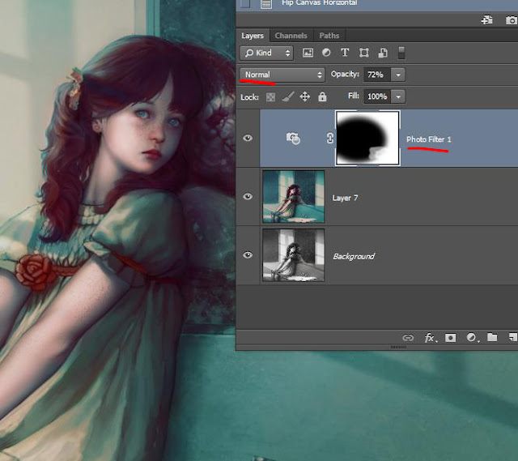Click the Photo Filter 1 layer name

tap(428, 139)
